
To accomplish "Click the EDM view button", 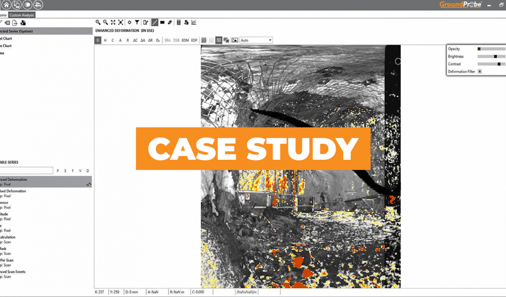I will (x=185, y=40).
